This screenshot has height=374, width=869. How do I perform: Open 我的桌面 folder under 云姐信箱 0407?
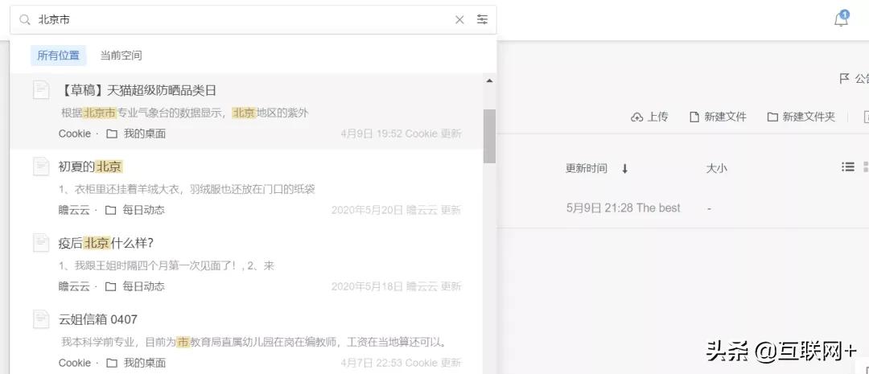click(136, 363)
